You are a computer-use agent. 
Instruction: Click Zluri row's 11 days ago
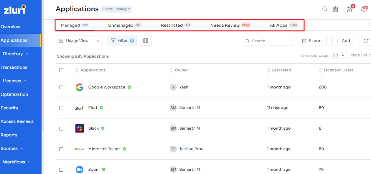(x=278, y=108)
